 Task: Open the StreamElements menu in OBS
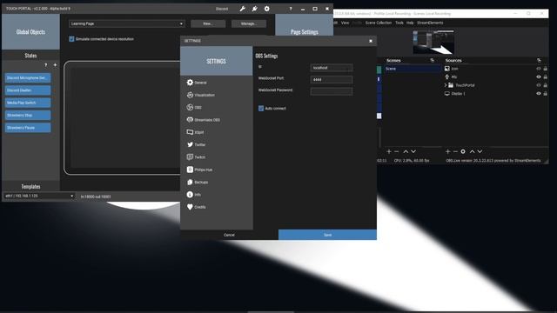(430, 23)
